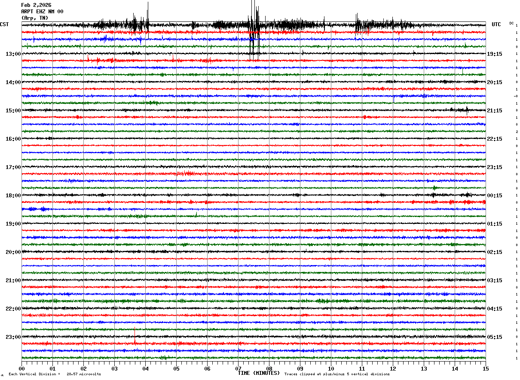Select the 20:00 CST hour label
The image size is (520, 380).
point(13,252)
